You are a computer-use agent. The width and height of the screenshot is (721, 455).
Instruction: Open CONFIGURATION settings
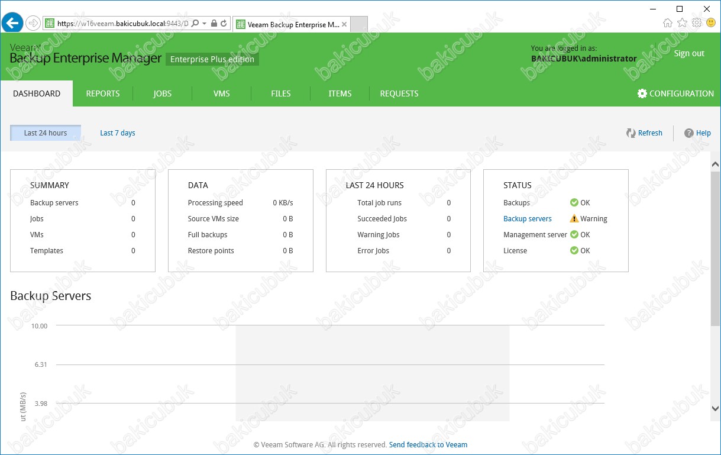tap(675, 93)
